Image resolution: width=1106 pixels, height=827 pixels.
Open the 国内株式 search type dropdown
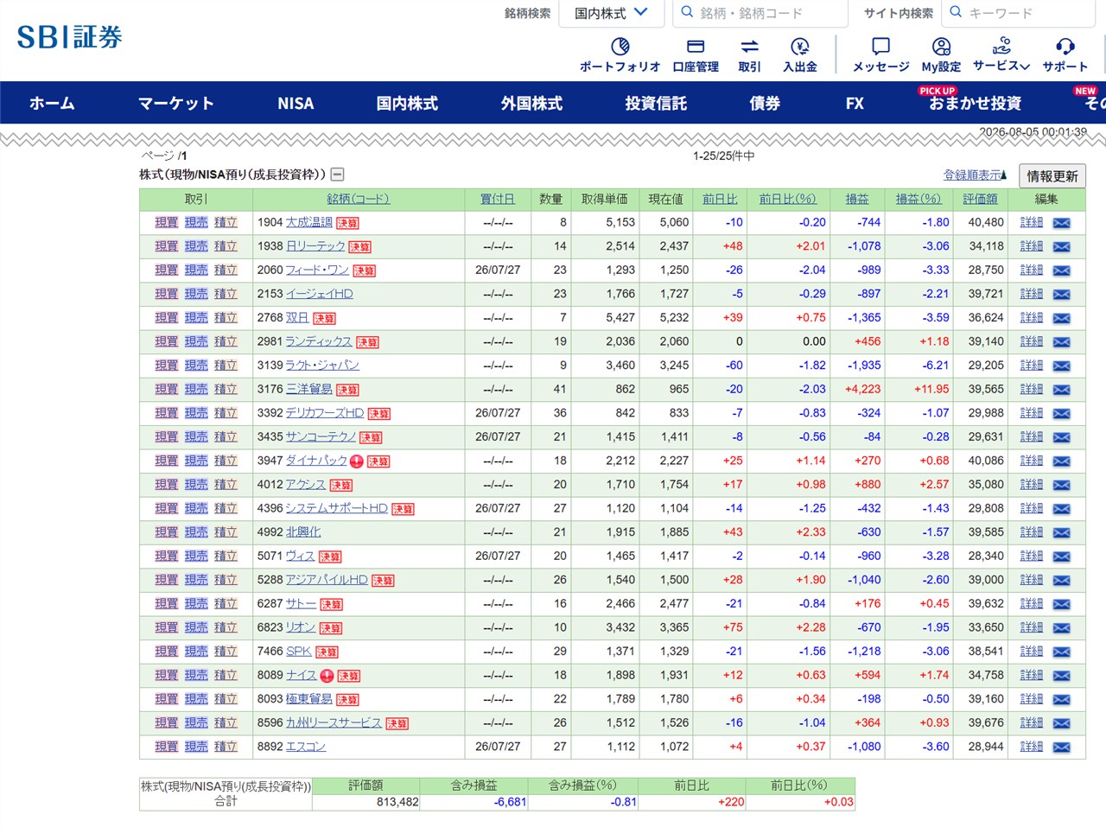(611, 13)
